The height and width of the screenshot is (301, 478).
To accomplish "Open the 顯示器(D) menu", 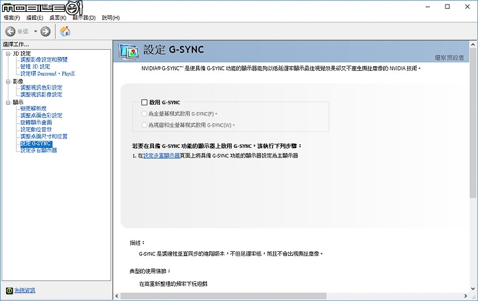I will [84, 18].
